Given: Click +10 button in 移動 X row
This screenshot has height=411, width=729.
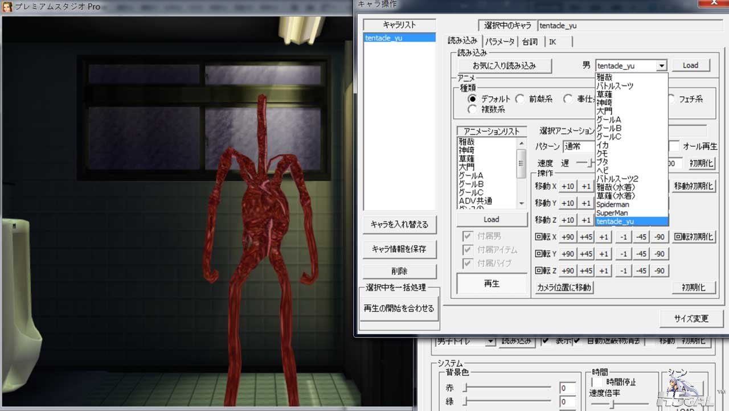Looking at the screenshot, I should (568, 186).
